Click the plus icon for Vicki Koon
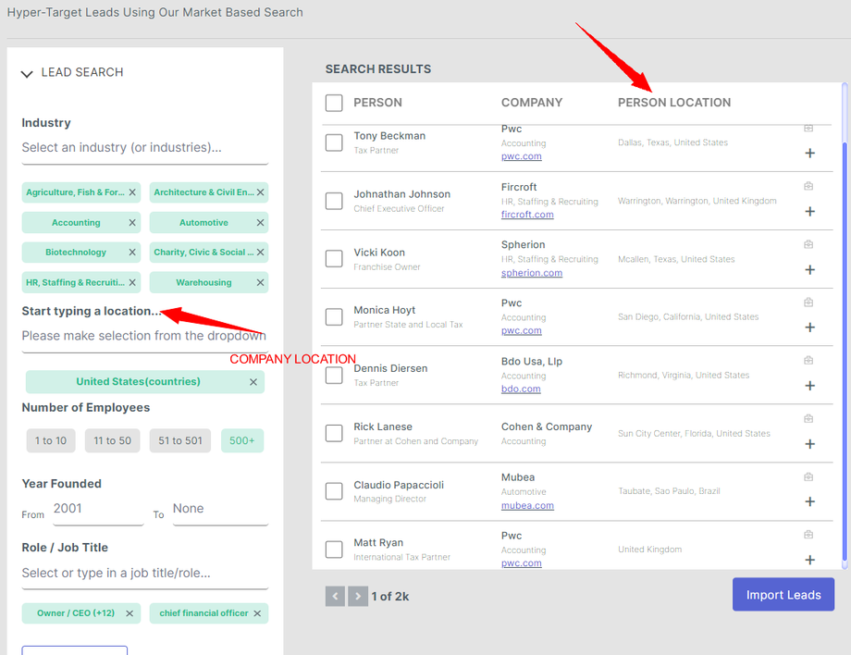The image size is (851, 655). tap(810, 270)
